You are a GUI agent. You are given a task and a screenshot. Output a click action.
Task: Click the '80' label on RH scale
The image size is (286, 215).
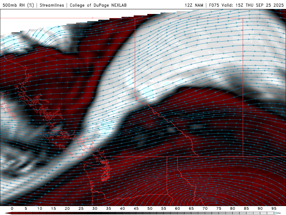(232, 209)
